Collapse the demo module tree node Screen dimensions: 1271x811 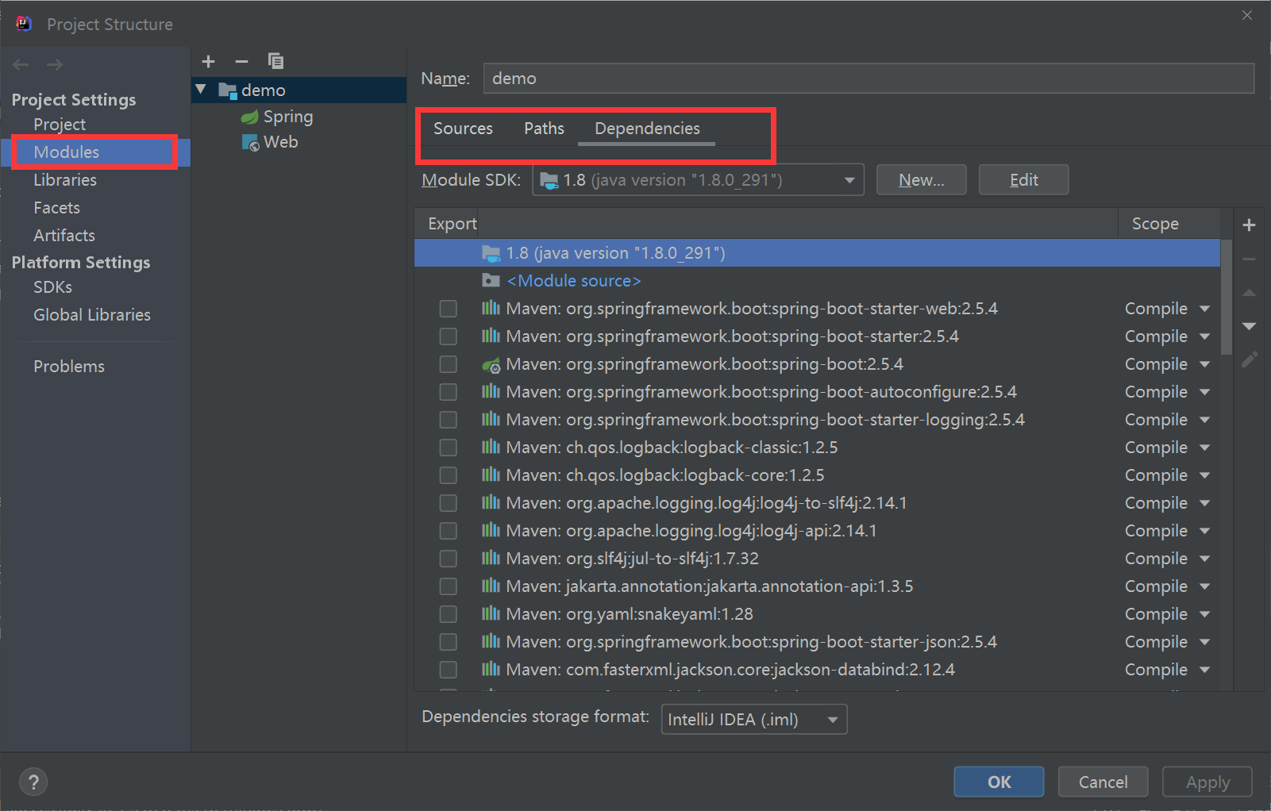pos(202,90)
